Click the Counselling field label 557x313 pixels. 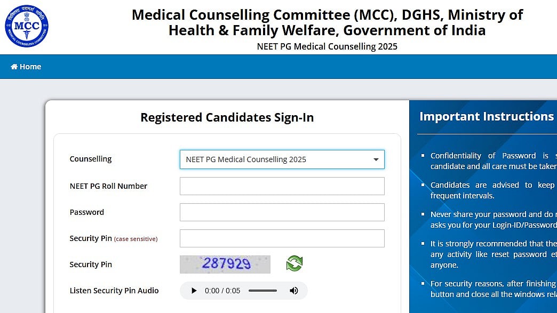coord(90,158)
